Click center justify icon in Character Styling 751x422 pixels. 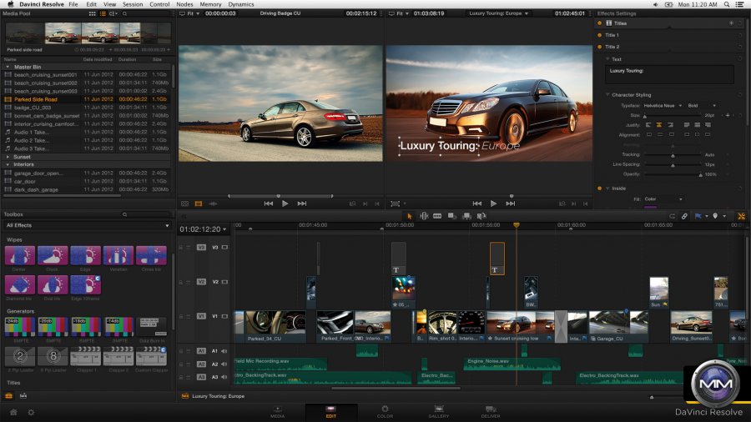click(658, 124)
